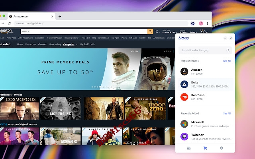The height and width of the screenshot is (159, 255).
Task: Click the Amazon prime logo
Action: coord(6,31)
